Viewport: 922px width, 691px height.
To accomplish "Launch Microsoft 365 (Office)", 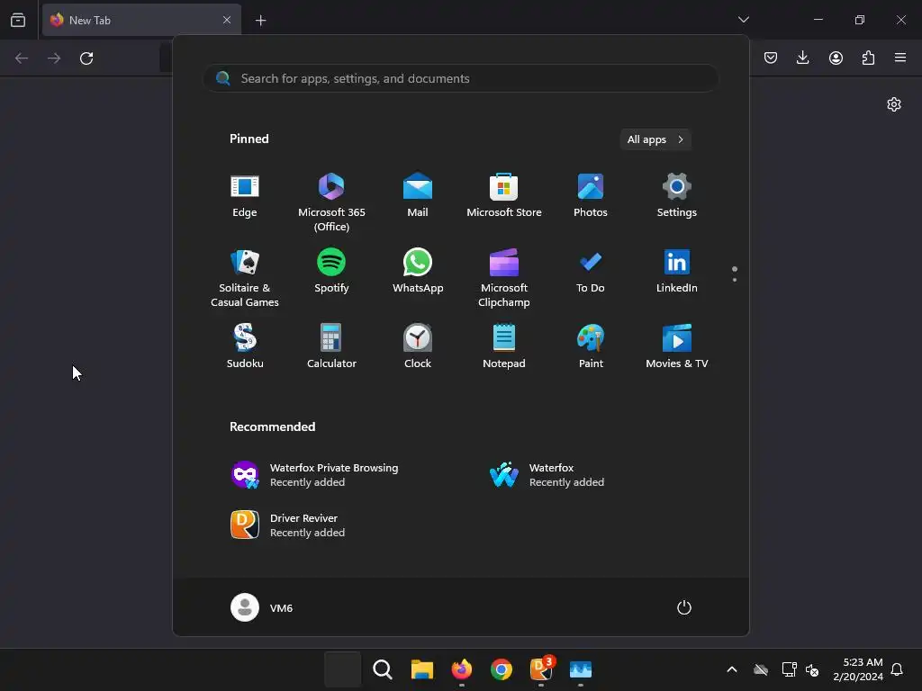I will [x=331, y=202].
